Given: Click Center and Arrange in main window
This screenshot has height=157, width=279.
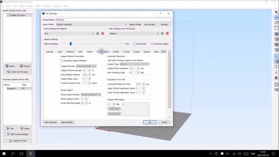Looking at the screenshot, I should 17,72.
